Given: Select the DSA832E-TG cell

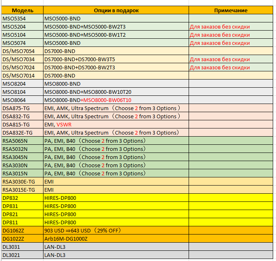Looking at the screenshot, I should [x=22, y=133].
